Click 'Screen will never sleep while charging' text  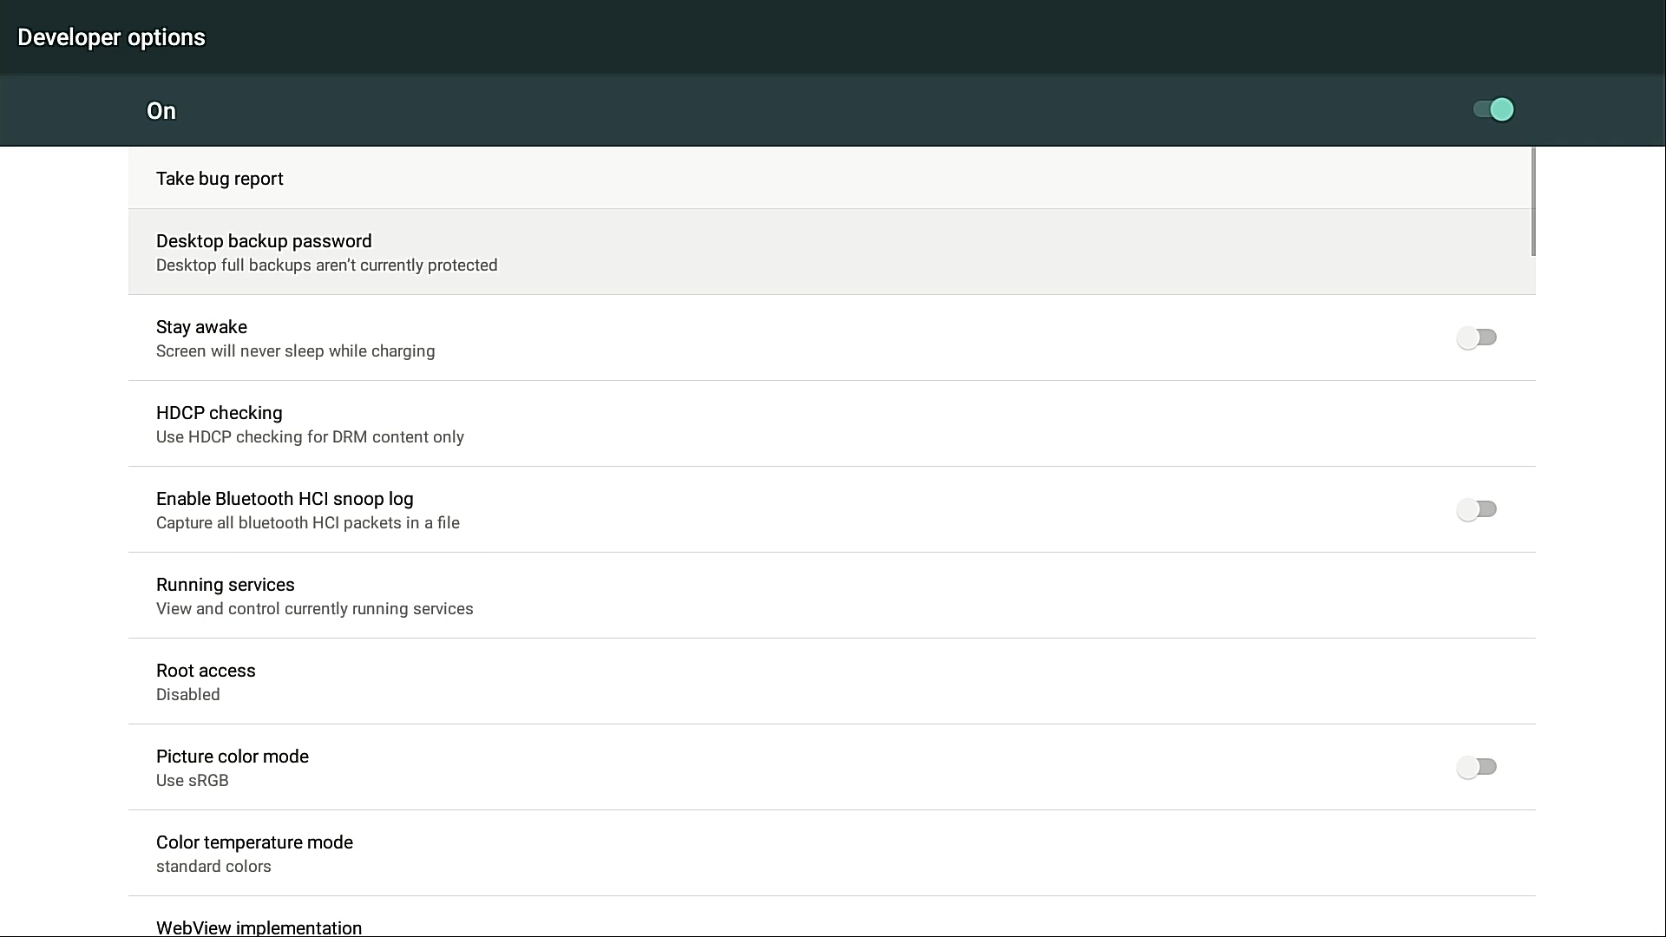[x=295, y=351]
